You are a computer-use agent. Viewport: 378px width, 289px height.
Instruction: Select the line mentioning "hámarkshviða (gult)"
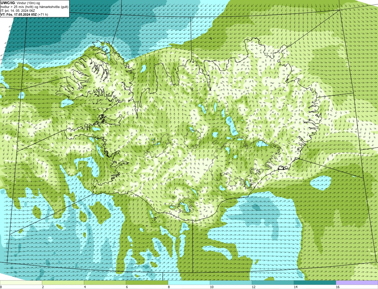click(34, 7)
